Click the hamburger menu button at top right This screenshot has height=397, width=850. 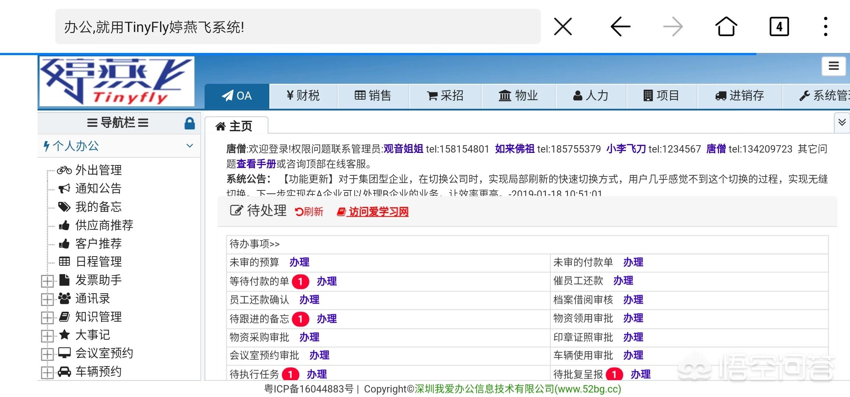click(x=834, y=66)
